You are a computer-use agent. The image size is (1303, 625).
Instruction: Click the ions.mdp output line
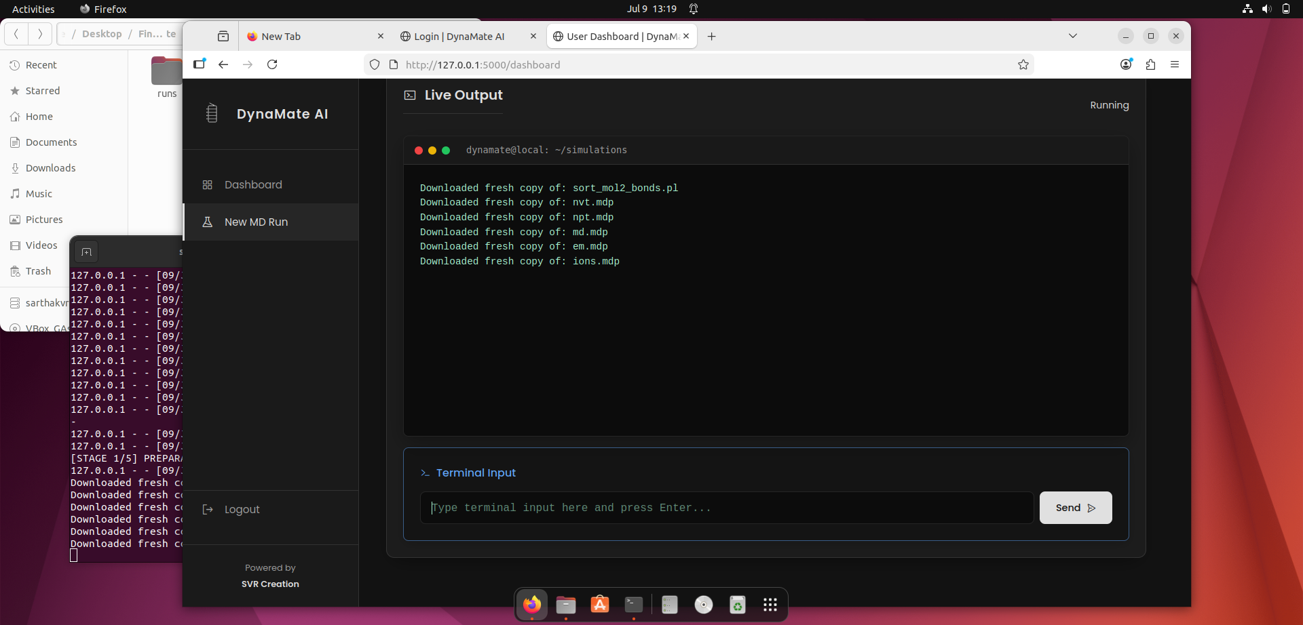click(520, 261)
